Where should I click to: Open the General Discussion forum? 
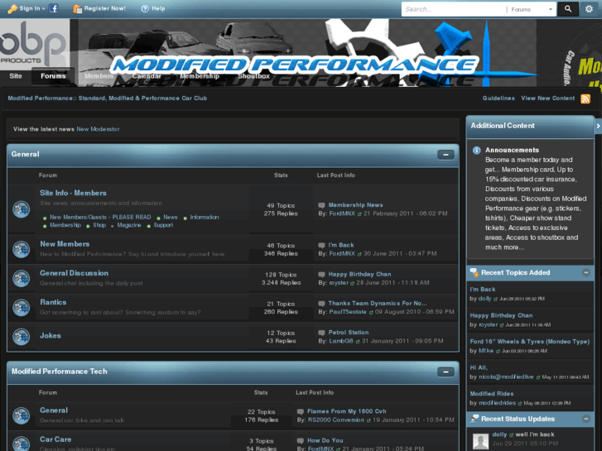[74, 273]
